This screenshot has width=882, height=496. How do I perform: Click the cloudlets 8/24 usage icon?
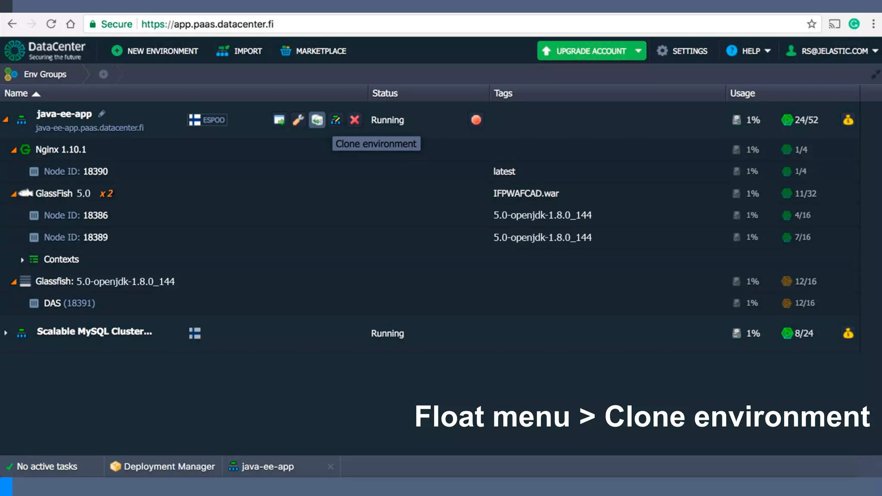[x=787, y=333]
